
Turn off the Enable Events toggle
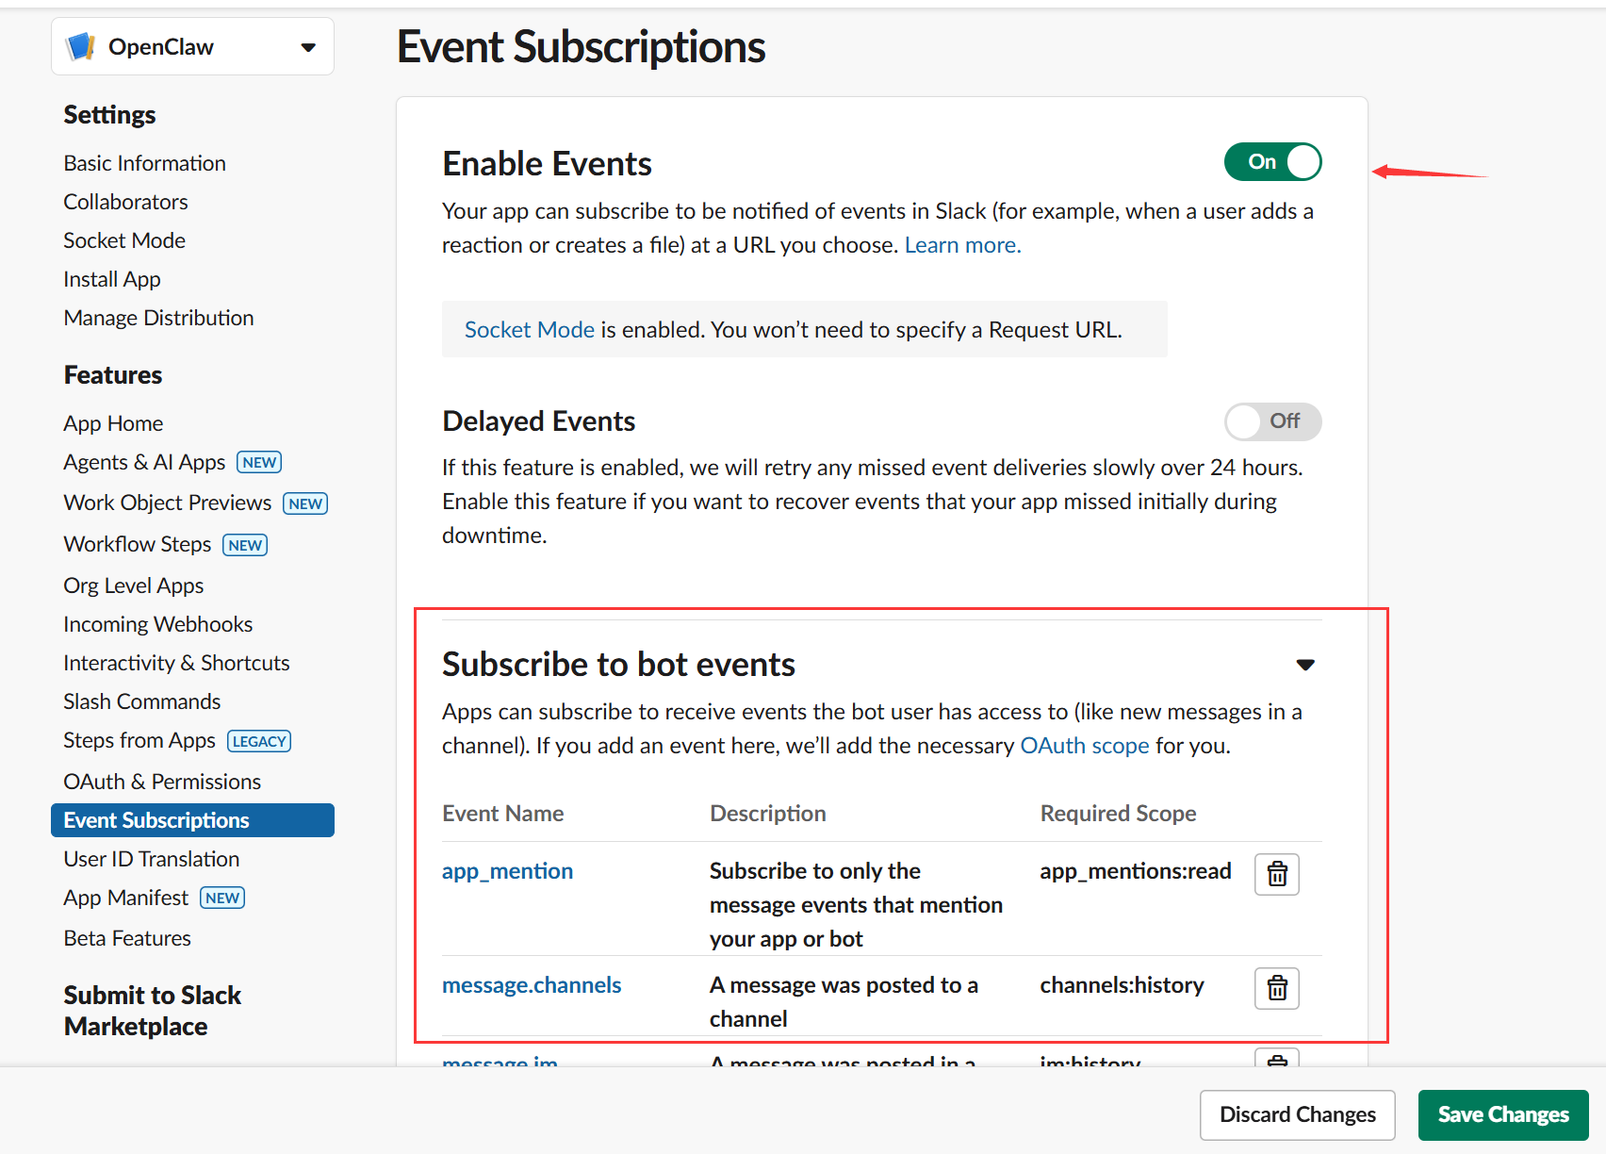pyautogui.click(x=1272, y=162)
